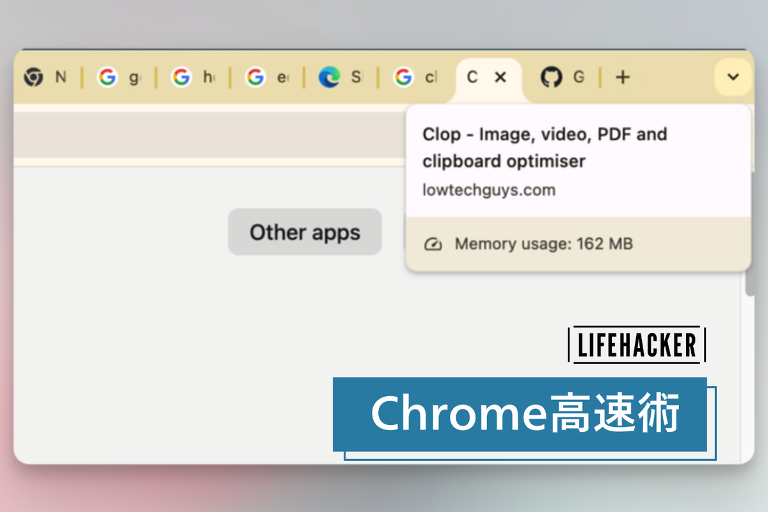Click the Memory usage: 162 MB text
The width and height of the screenshot is (768, 512).
click(543, 244)
